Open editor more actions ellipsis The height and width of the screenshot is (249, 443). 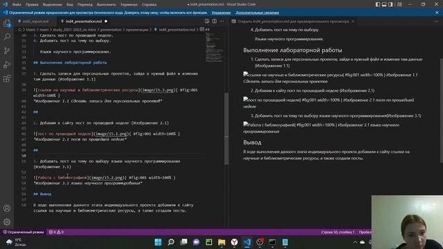pyautogui.click(x=221, y=21)
